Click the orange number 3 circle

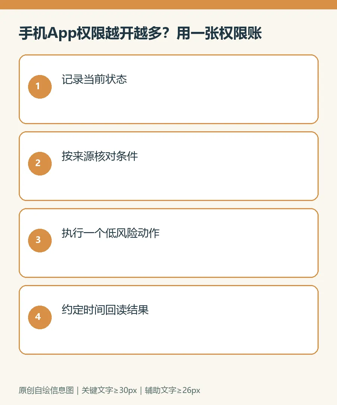coord(40,240)
